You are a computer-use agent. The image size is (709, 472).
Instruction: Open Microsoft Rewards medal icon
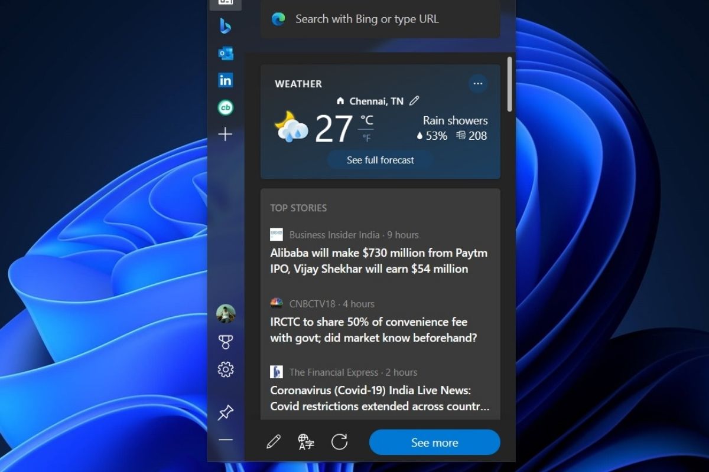pyautogui.click(x=226, y=342)
